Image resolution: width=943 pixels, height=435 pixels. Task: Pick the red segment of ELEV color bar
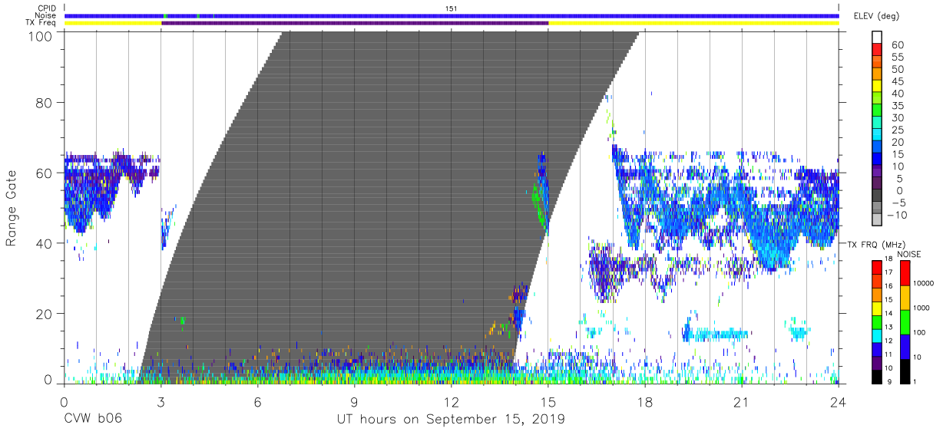click(x=877, y=51)
